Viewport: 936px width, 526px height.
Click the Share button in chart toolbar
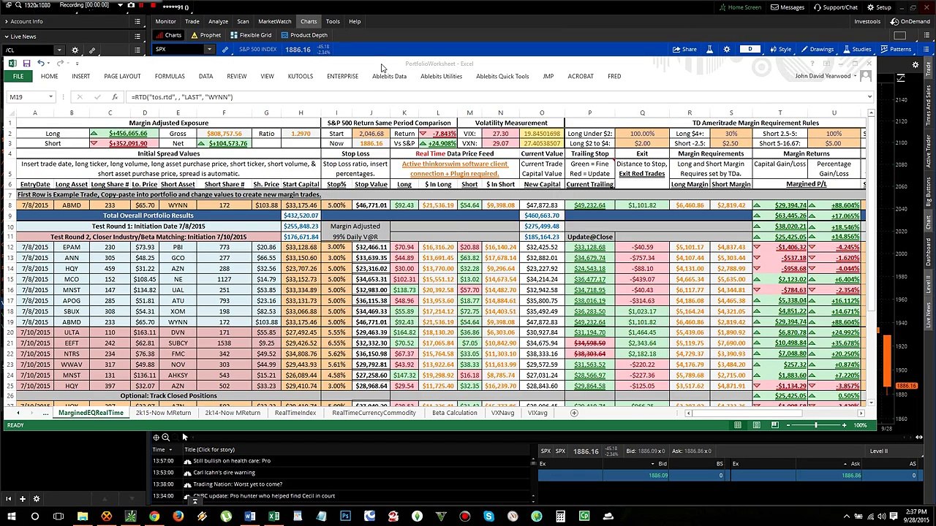685,49
